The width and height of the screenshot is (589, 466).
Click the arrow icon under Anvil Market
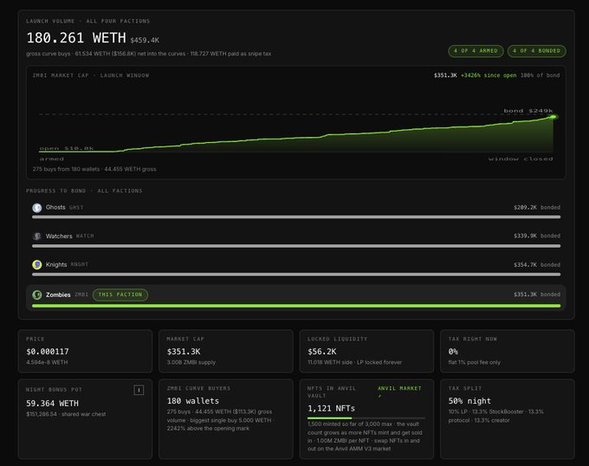pos(379,396)
